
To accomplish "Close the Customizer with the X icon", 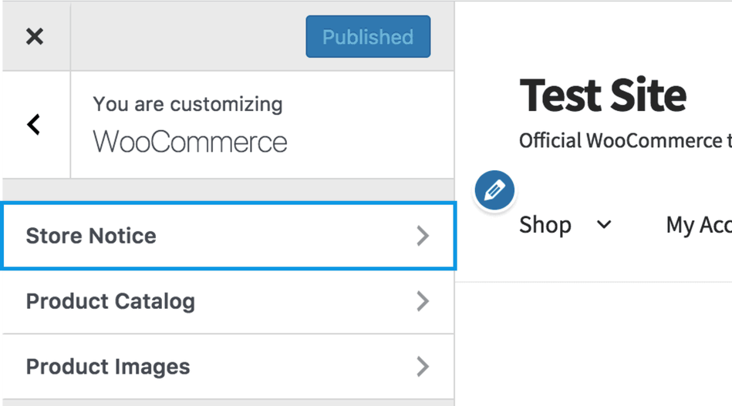I will click(35, 36).
